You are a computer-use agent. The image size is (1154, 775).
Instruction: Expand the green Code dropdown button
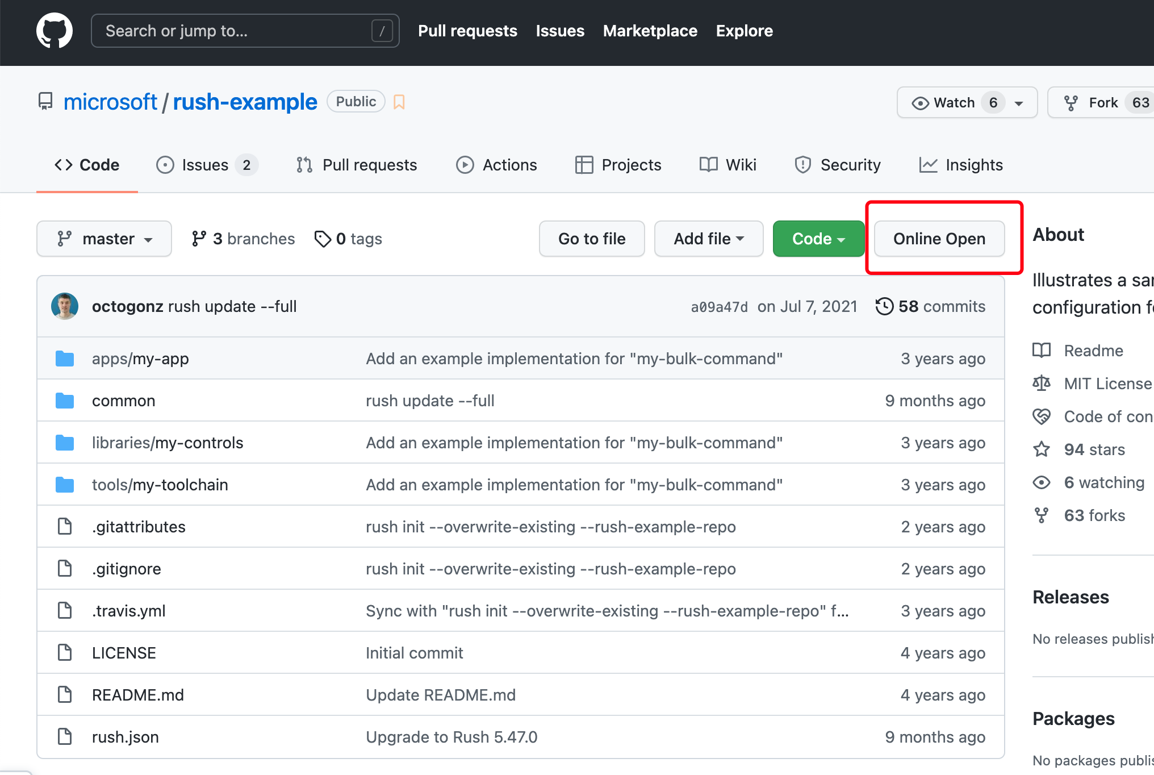(x=818, y=239)
